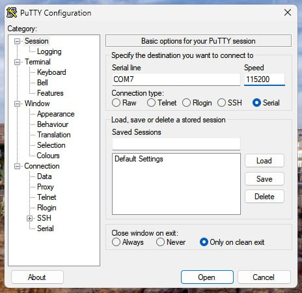Click the Save session button
The height and width of the screenshot is (293, 302).
click(x=264, y=179)
